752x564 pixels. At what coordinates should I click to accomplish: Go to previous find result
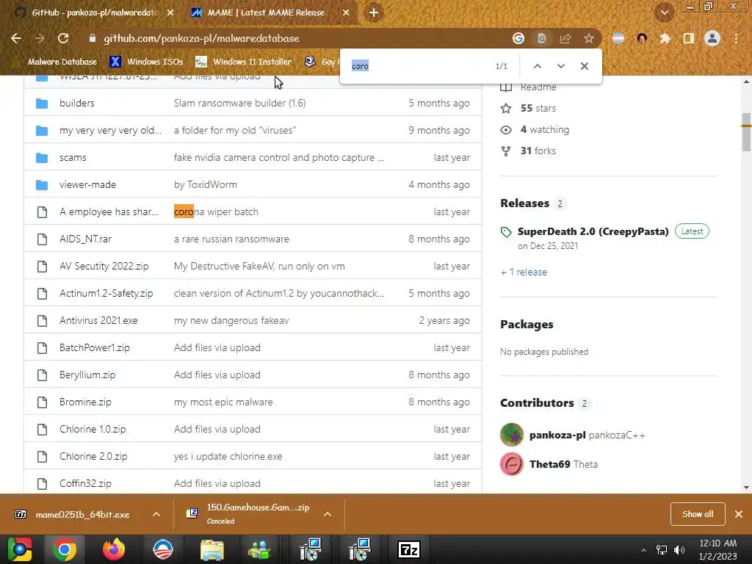point(537,66)
